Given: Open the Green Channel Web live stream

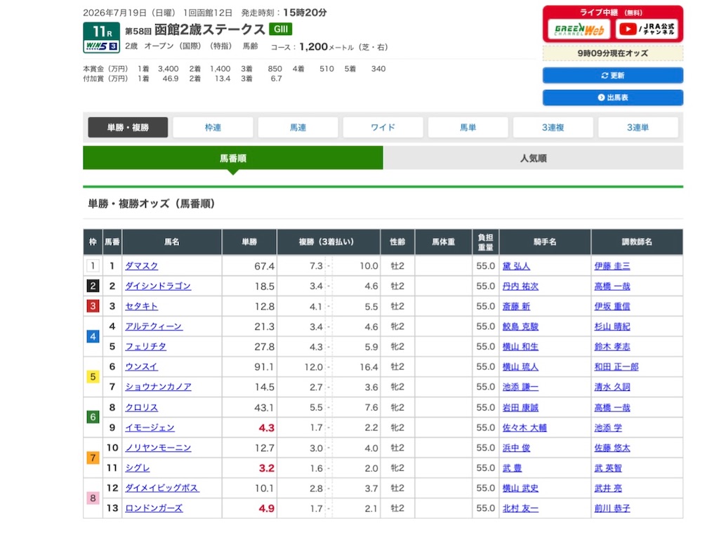Looking at the screenshot, I should click(x=579, y=29).
